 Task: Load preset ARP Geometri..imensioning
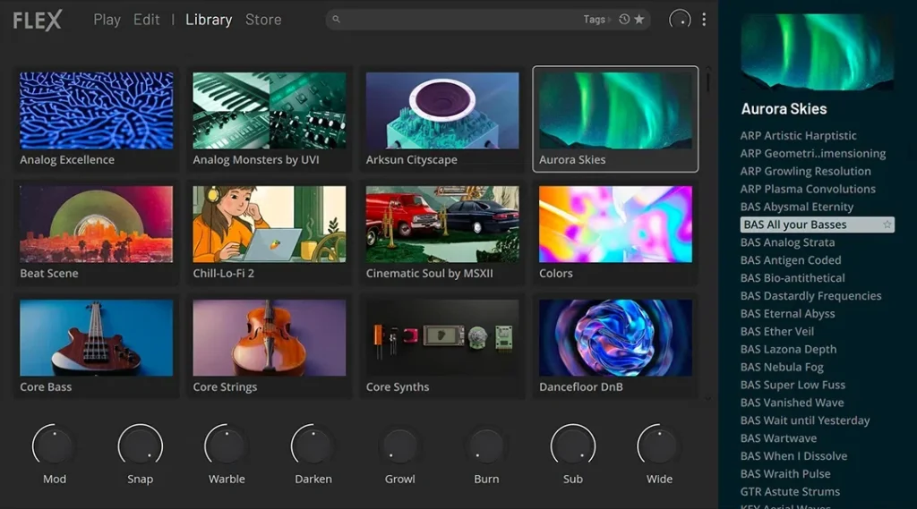point(813,153)
